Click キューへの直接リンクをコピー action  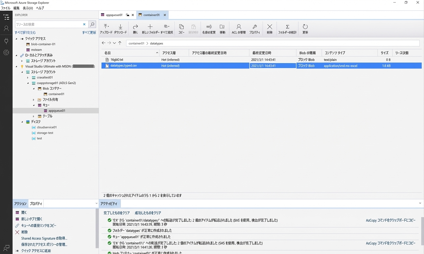[x=39, y=226]
